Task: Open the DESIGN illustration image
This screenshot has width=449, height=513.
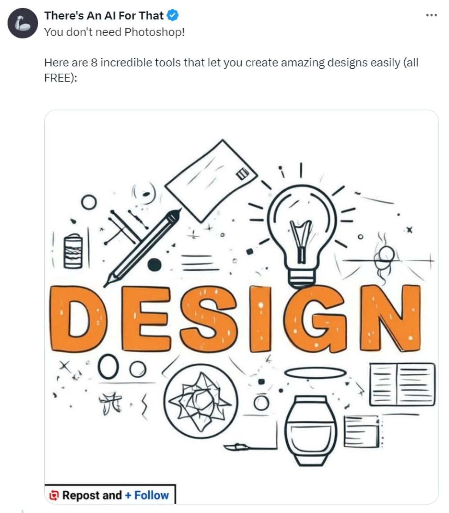Action: (242, 307)
